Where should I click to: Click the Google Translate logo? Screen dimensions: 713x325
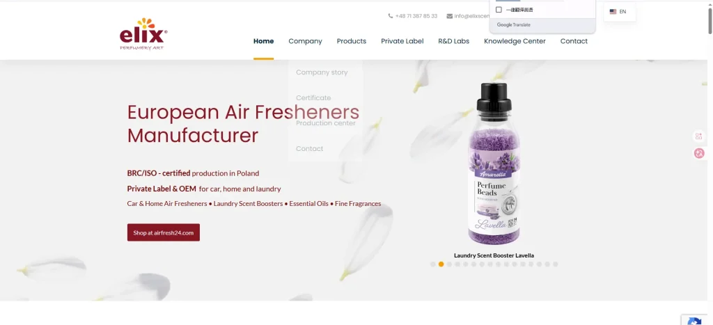tap(513, 25)
